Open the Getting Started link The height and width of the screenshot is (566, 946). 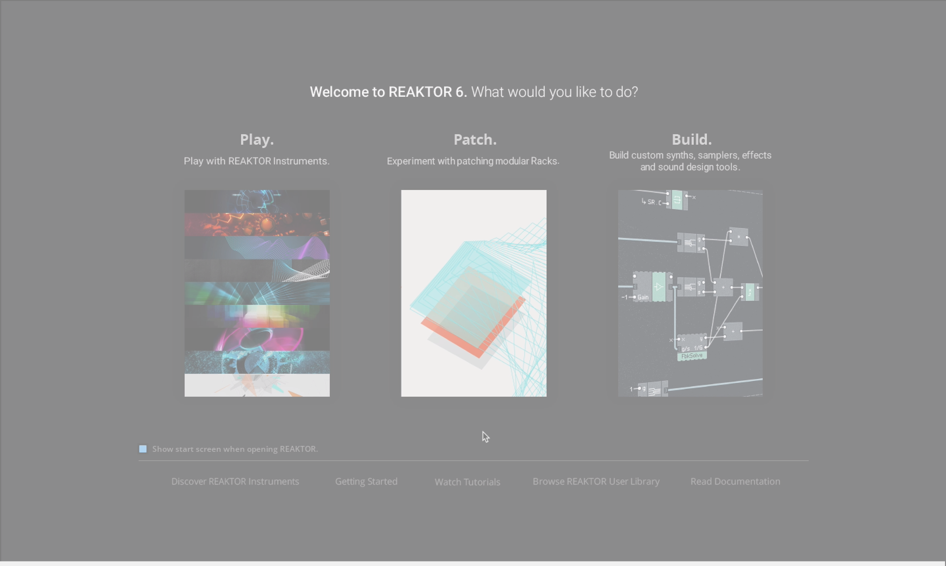[x=366, y=481]
